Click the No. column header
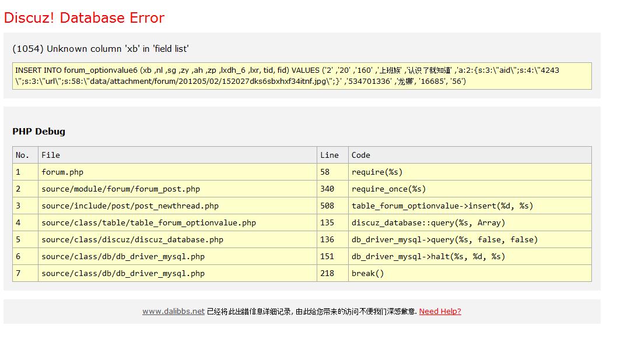617x343 pixels. coord(25,155)
